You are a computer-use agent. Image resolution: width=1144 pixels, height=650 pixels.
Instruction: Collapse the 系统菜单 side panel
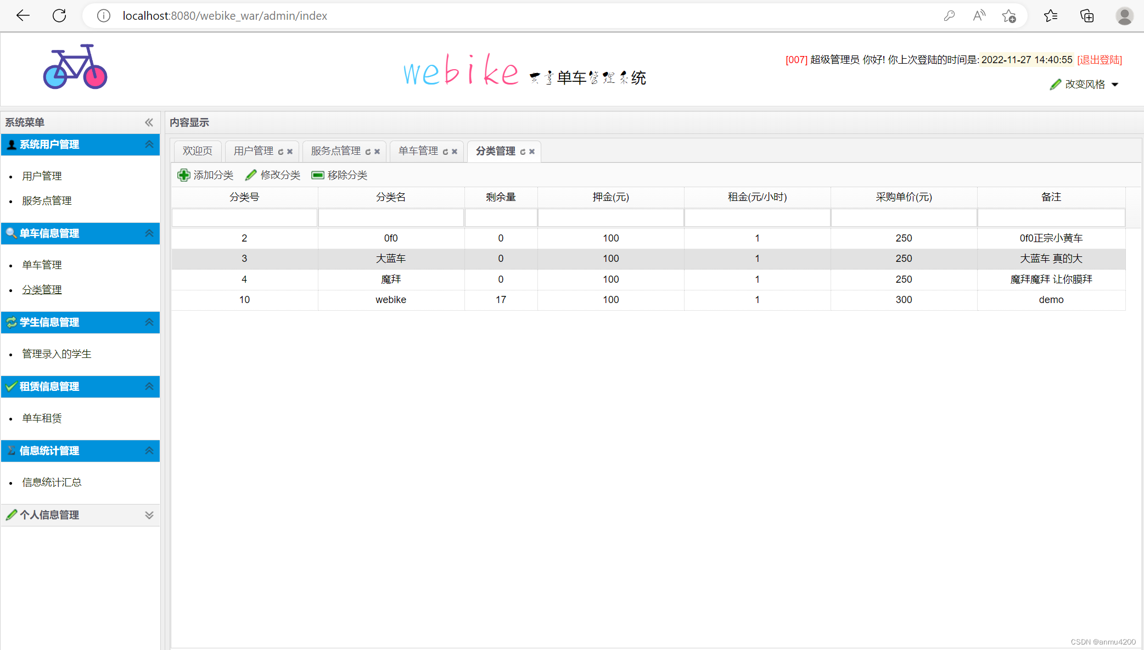pyautogui.click(x=149, y=122)
